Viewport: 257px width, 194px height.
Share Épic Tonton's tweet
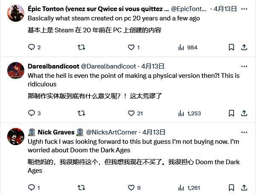(244, 47)
